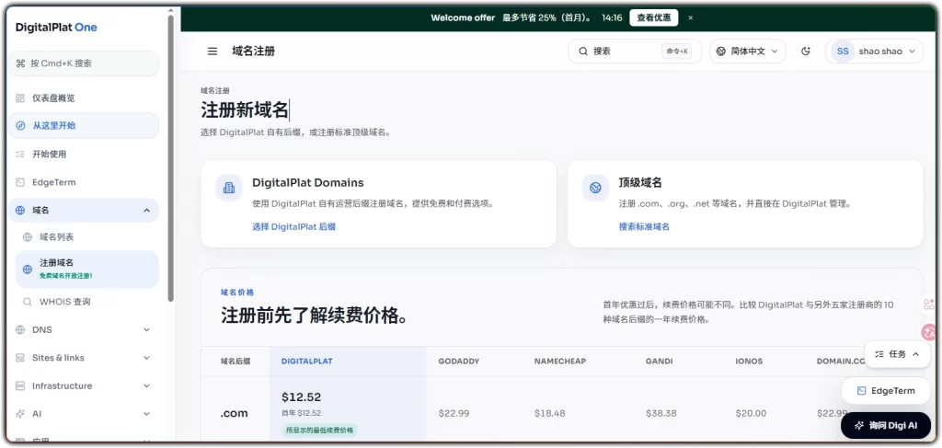Select 注册域名 submenu item
This screenshot has width=942, height=448.
click(87, 269)
